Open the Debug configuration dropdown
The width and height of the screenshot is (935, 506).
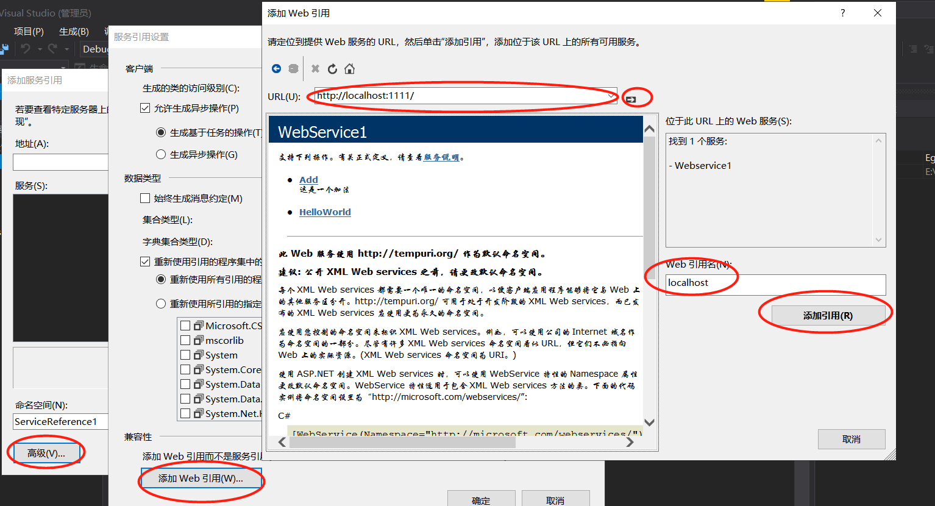(94, 49)
